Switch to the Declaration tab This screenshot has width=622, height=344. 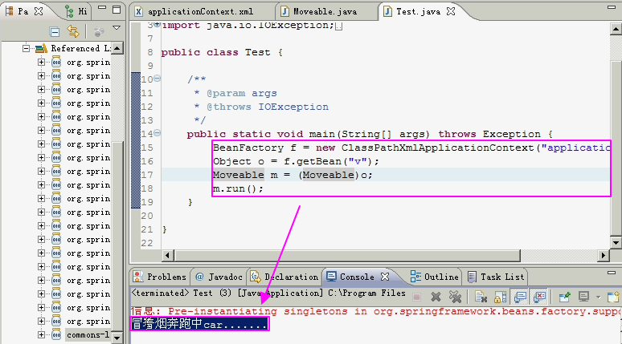tap(284, 277)
